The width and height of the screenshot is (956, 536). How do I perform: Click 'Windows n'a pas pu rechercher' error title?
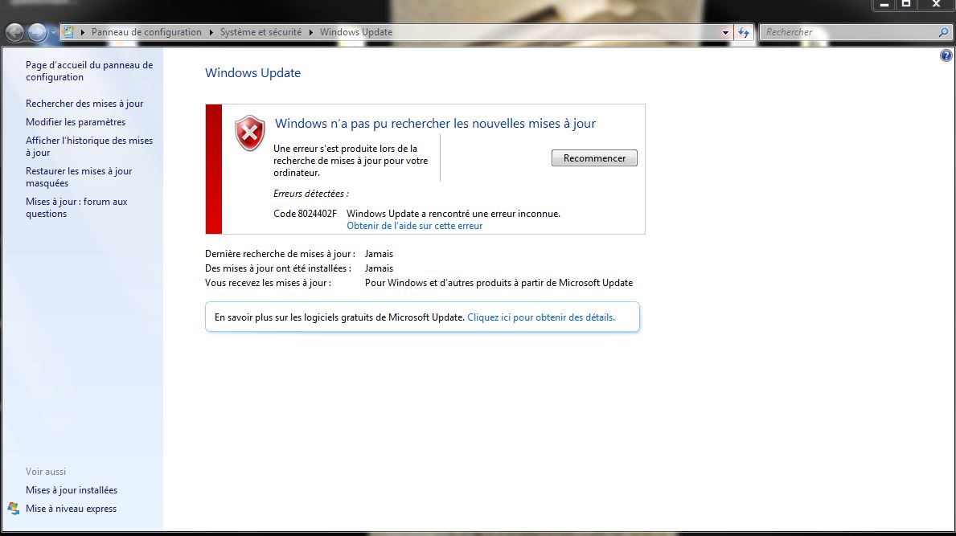(x=435, y=124)
